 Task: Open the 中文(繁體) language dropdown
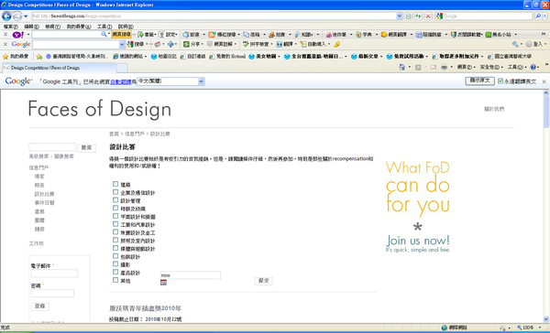click(201, 81)
